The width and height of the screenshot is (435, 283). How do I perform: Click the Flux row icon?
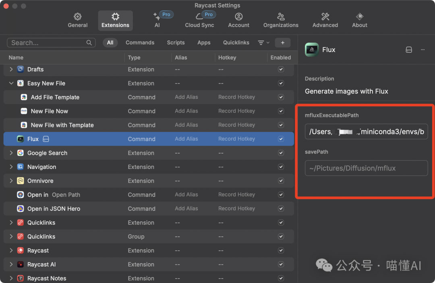click(x=21, y=139)
